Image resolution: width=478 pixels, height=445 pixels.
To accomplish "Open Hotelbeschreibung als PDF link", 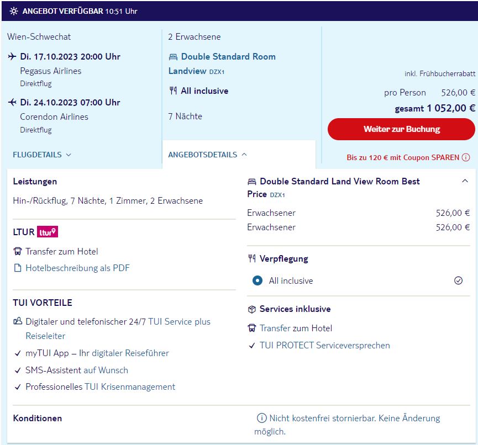I will click(77, 268).
